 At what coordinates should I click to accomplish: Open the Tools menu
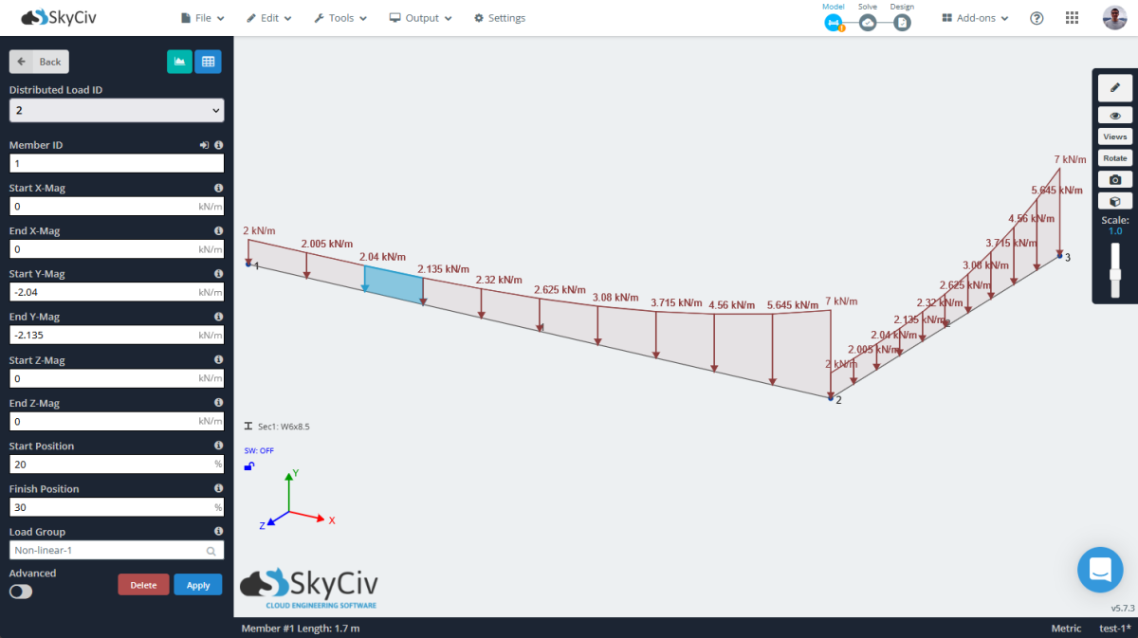coord(340,17)
